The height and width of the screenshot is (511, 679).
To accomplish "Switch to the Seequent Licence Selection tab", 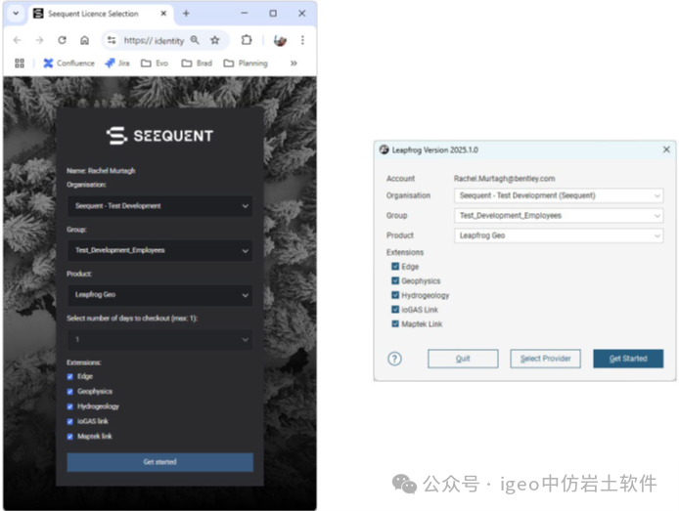I will point(93,14).
